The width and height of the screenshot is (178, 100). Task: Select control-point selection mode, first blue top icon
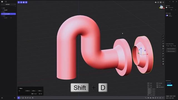click(19, 2)
